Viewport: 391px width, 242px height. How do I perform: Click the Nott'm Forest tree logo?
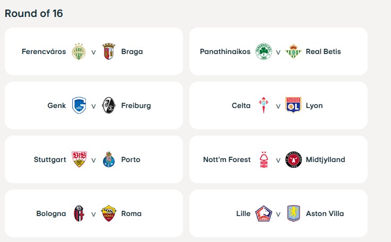[x=263, y=159]
